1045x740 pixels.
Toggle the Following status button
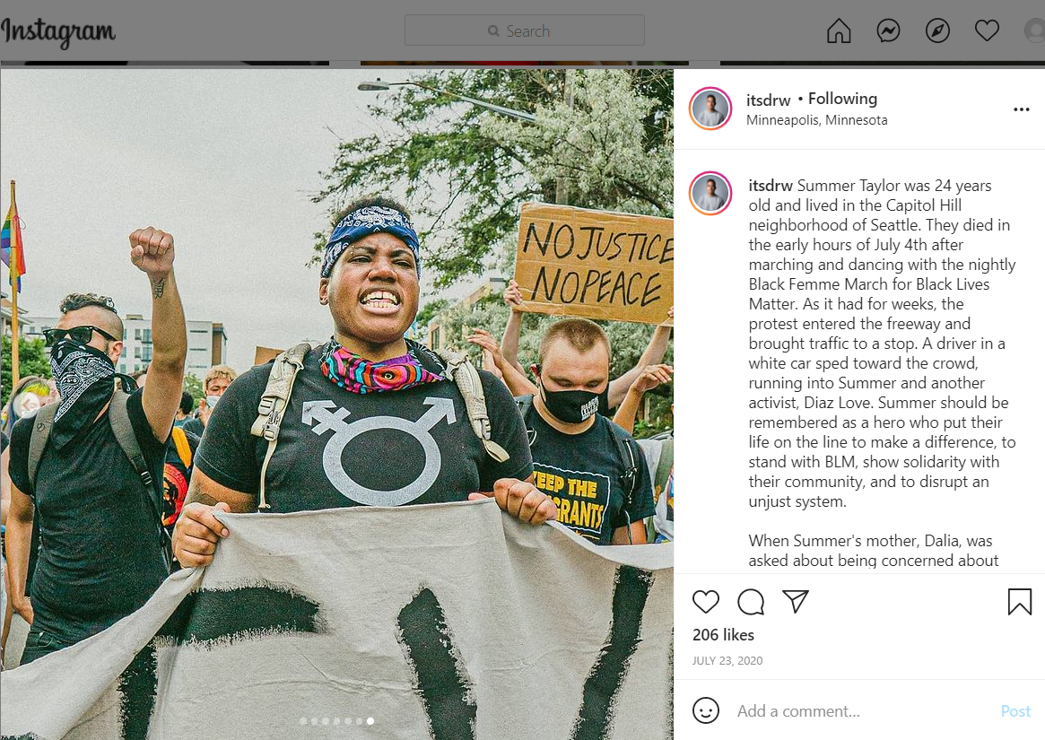[842, 99]
